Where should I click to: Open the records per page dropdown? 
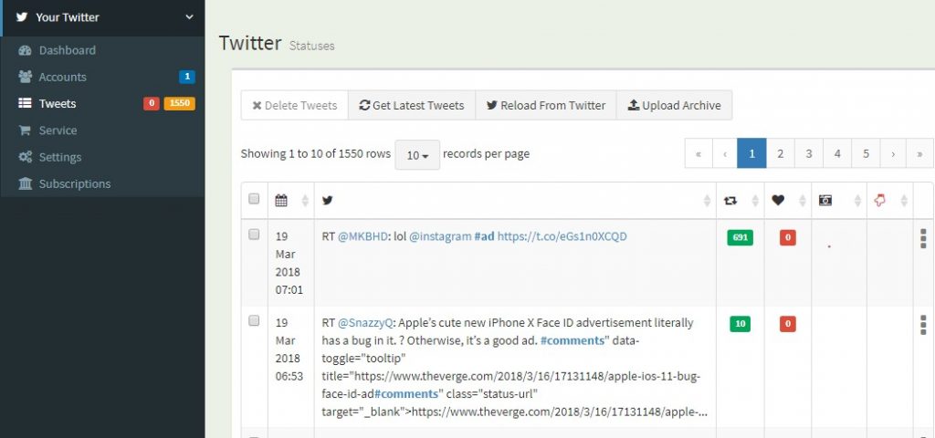tap(417, 155)
